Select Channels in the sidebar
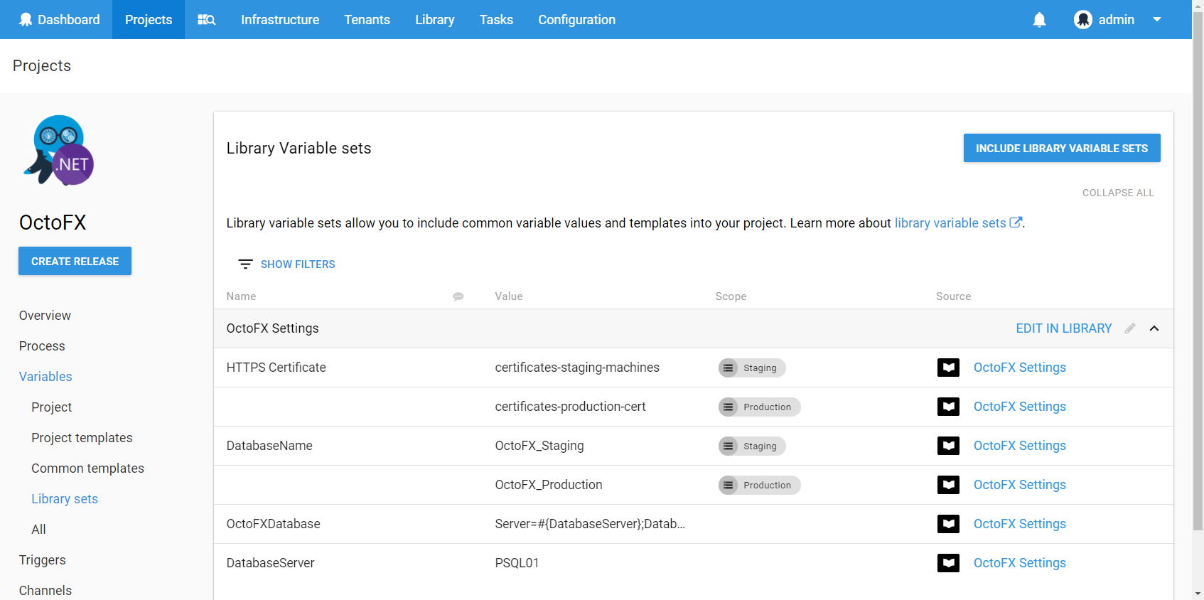The height and width of the screenshot is (600, 1204). tap(45, 591)
